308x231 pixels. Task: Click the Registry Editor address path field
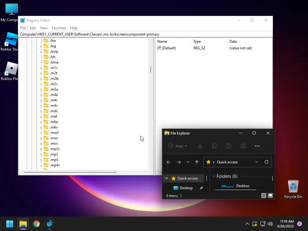[145, 34]
